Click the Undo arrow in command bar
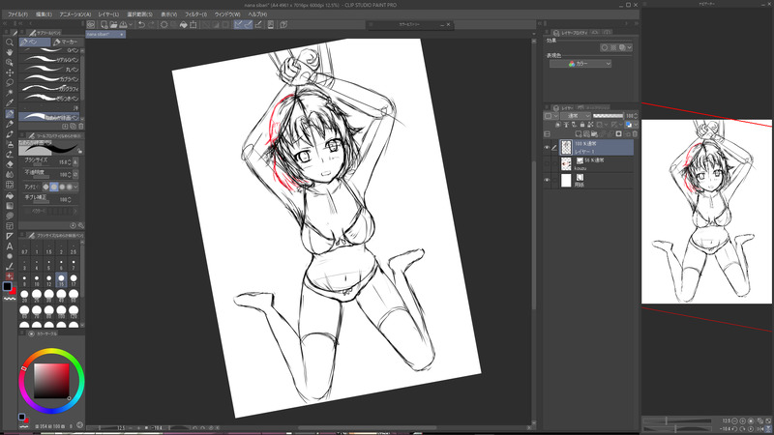774x435 pixels. (141, 24)
